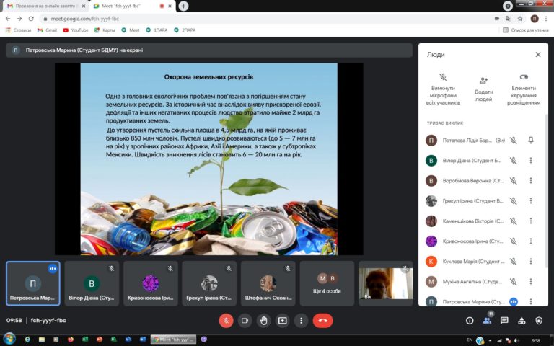Select Штефанич Оксана video tile
The width and height of the screenshot is (554, 346).
(268, 283)
